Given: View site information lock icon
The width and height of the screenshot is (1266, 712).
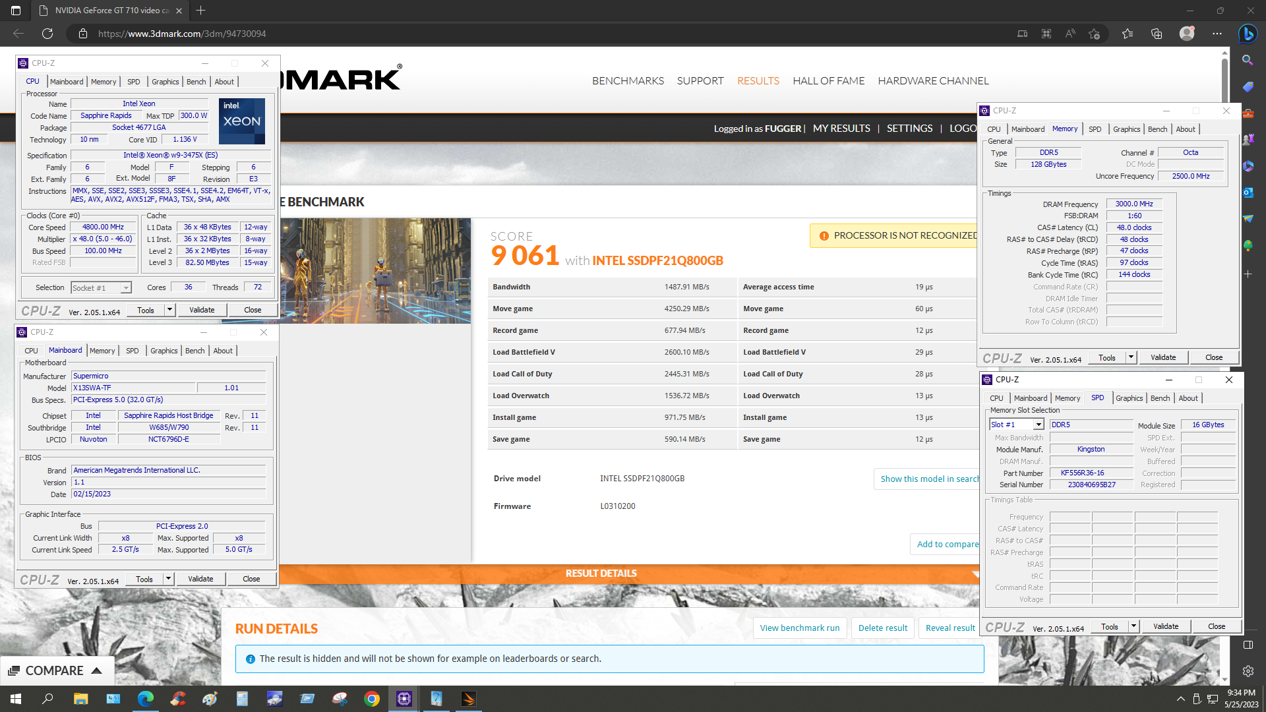Looking at the screenshot, I should coord(83,34).
